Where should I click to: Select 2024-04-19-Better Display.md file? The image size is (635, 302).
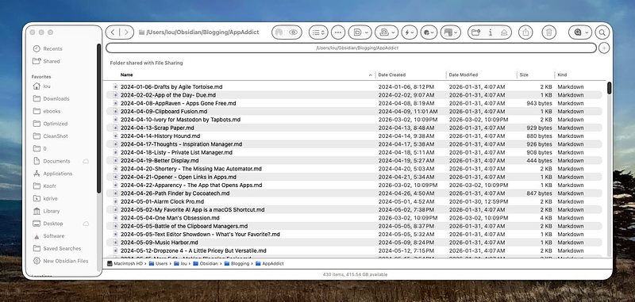[x=353, y=160]
